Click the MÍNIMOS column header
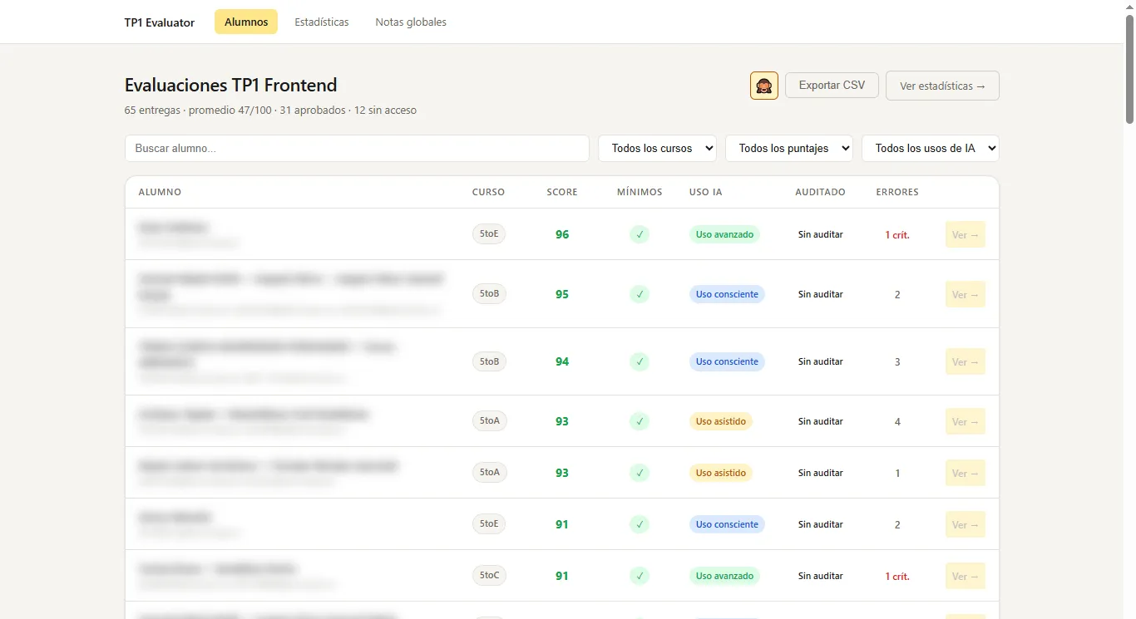 click(640, 192)
